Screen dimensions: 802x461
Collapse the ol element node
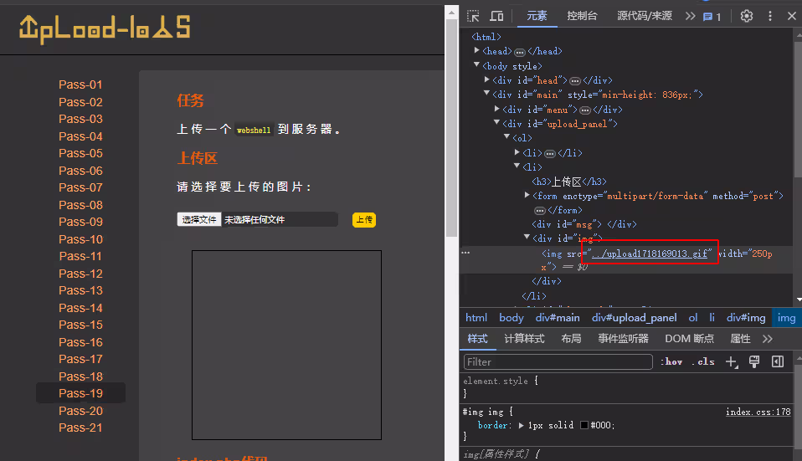pos(506,137)
